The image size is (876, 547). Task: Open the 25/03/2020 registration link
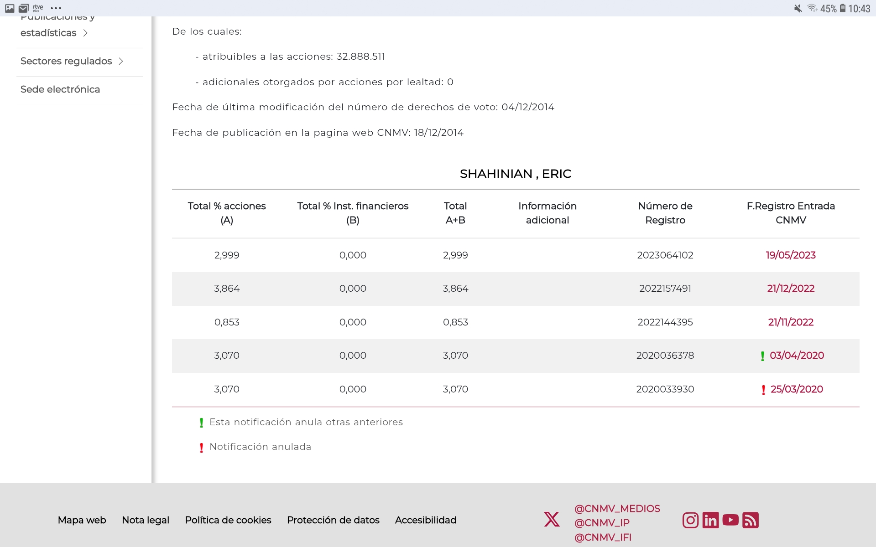pyautogui.click(x=797, y=389)
